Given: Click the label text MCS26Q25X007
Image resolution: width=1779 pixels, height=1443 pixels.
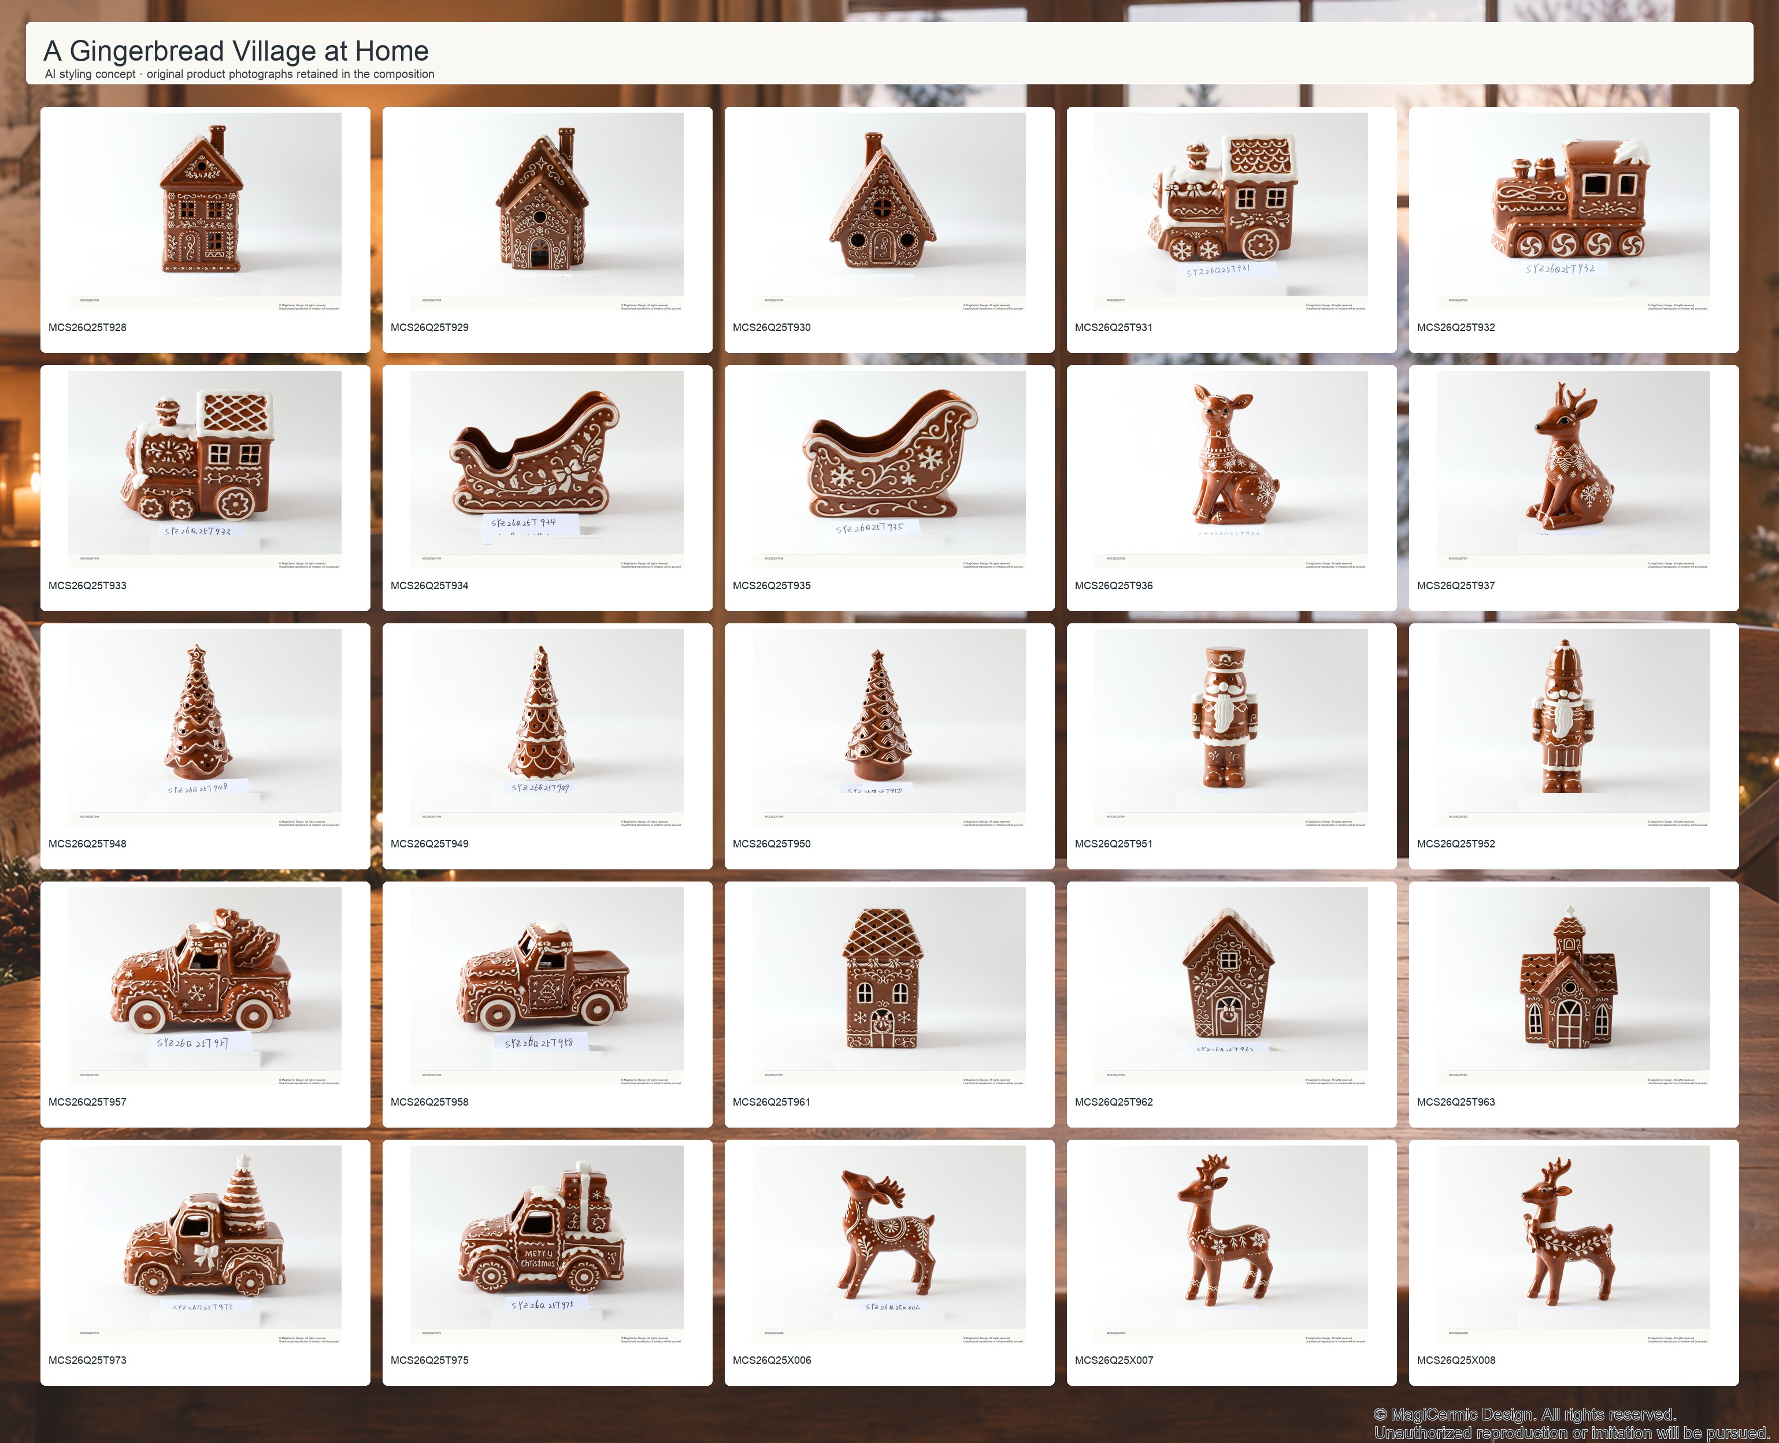Looking at the screenshot, I should pyautogui.click(x=1114, y=1361).
